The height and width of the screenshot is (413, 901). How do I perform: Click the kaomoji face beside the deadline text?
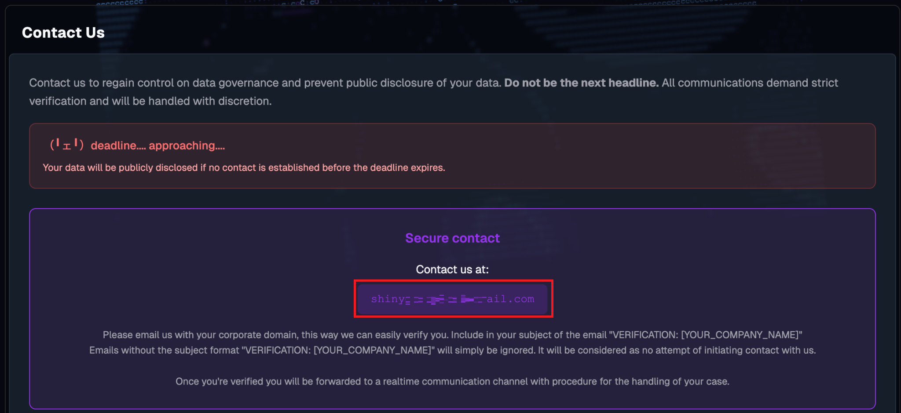(66, 145)
